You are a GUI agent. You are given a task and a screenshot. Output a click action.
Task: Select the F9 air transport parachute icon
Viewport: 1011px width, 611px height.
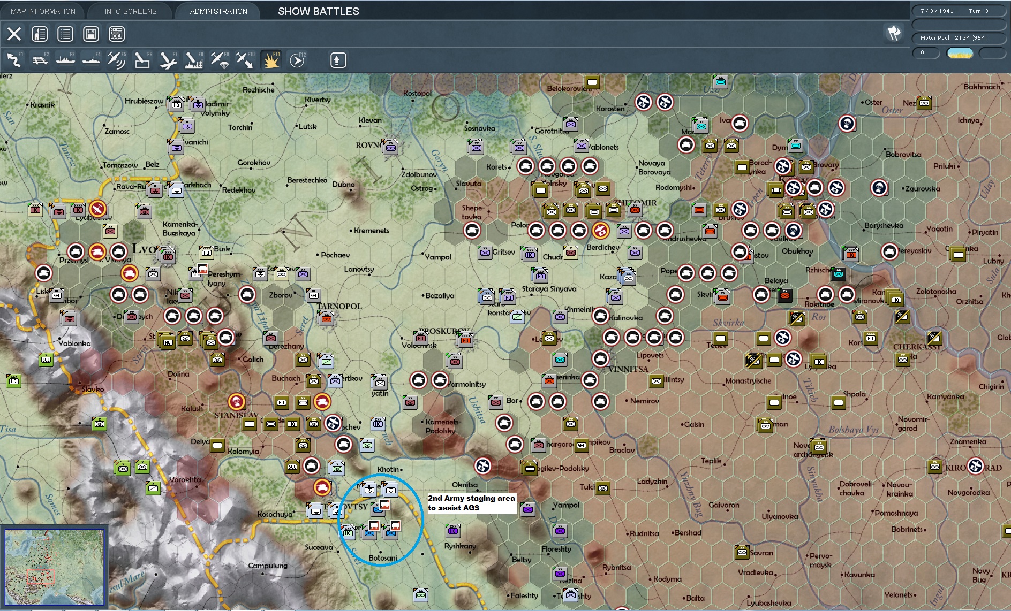(220, 60)
